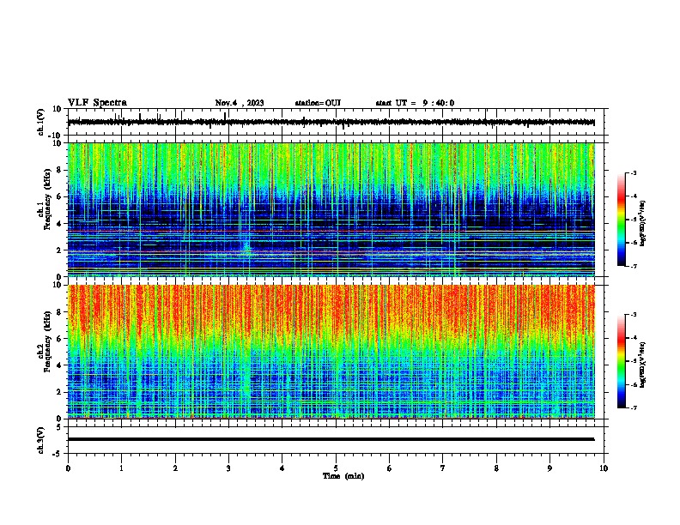Click the '10' tick on the time axis
Image resolution: width=680 pixels, height=525 pixels.
(x=604, y=468)
